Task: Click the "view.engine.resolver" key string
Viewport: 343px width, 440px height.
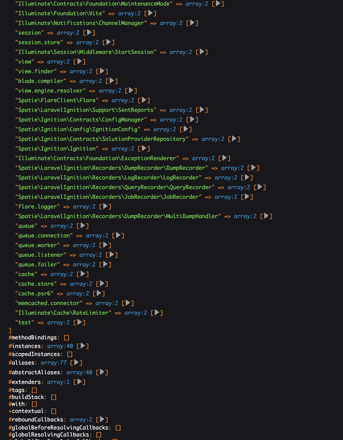Action: pyautogui.click(x=50, y=91)
